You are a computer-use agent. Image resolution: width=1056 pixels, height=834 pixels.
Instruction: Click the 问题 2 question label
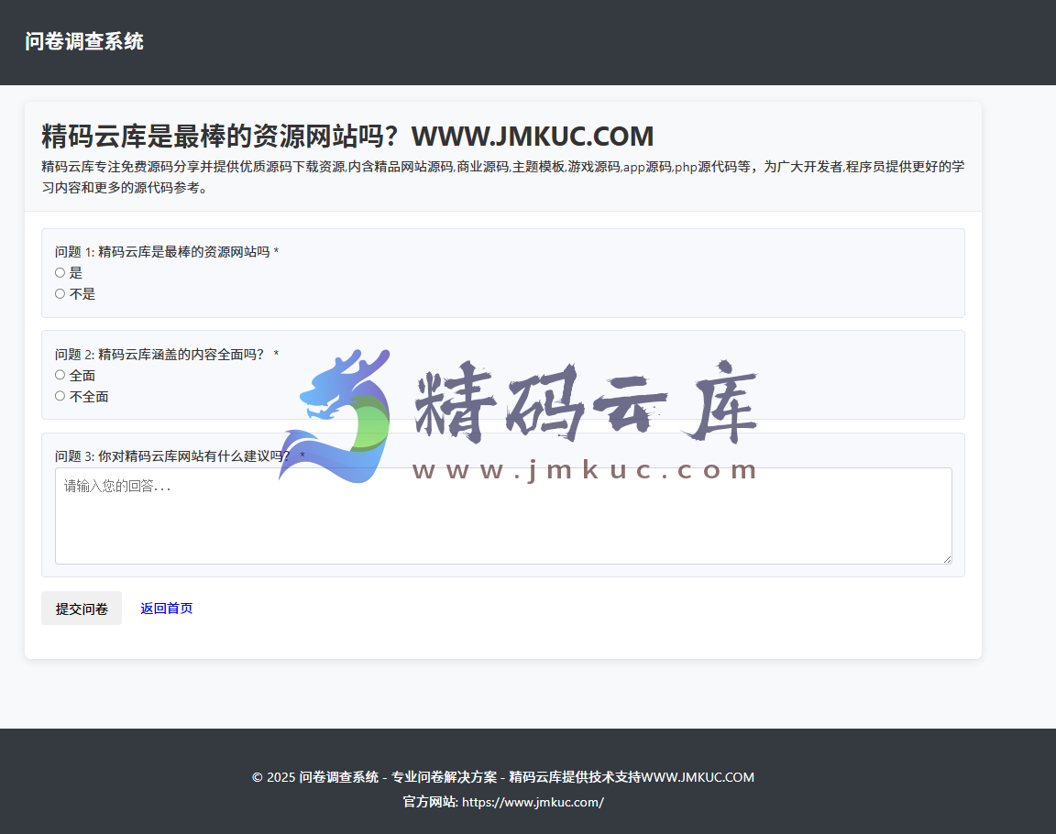[166, 354]
